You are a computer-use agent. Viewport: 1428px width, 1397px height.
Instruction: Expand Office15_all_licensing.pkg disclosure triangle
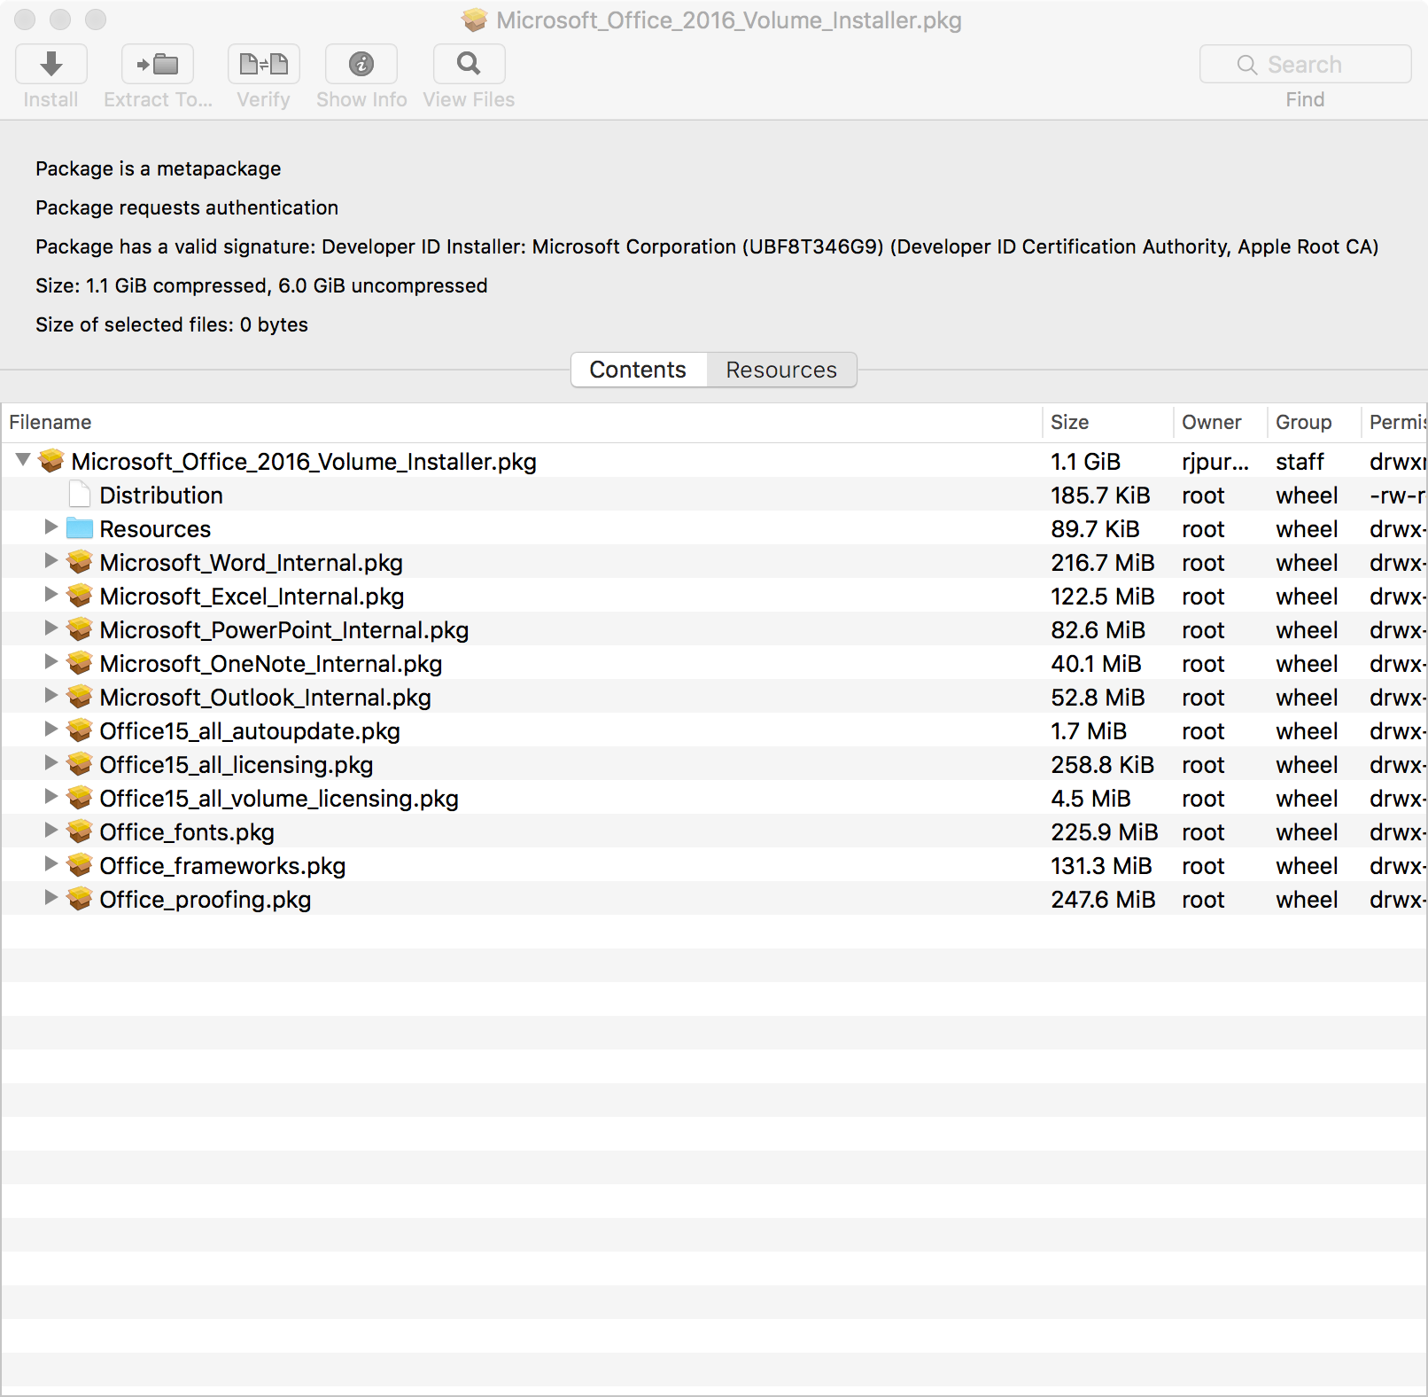coord(51,763)
